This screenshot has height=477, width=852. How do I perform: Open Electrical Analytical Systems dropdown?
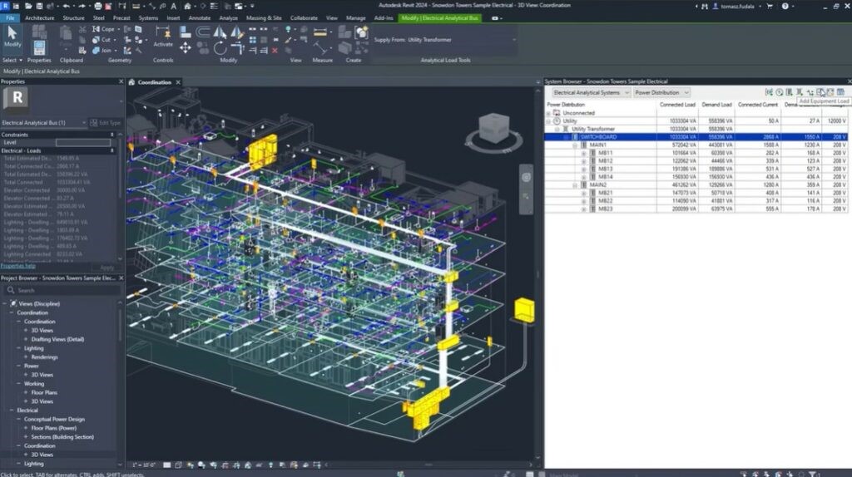click(x=592, y=93)
